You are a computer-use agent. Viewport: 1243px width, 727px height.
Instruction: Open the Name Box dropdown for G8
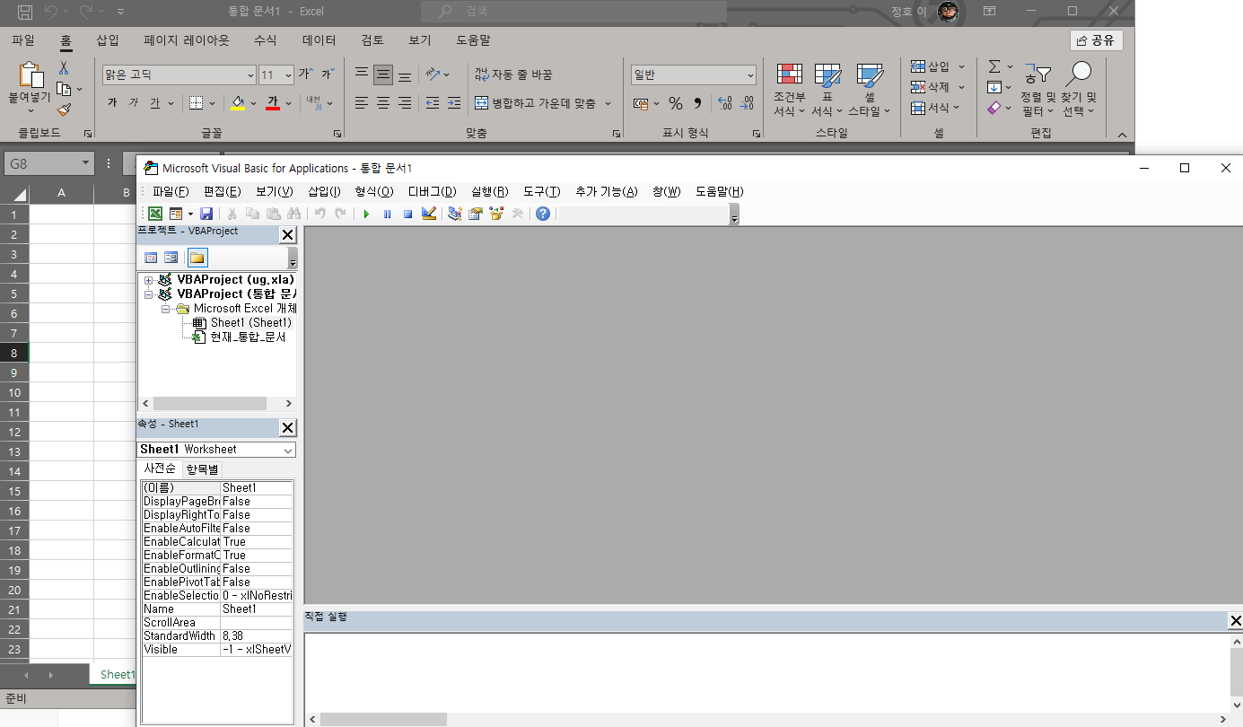pos(86,164)
